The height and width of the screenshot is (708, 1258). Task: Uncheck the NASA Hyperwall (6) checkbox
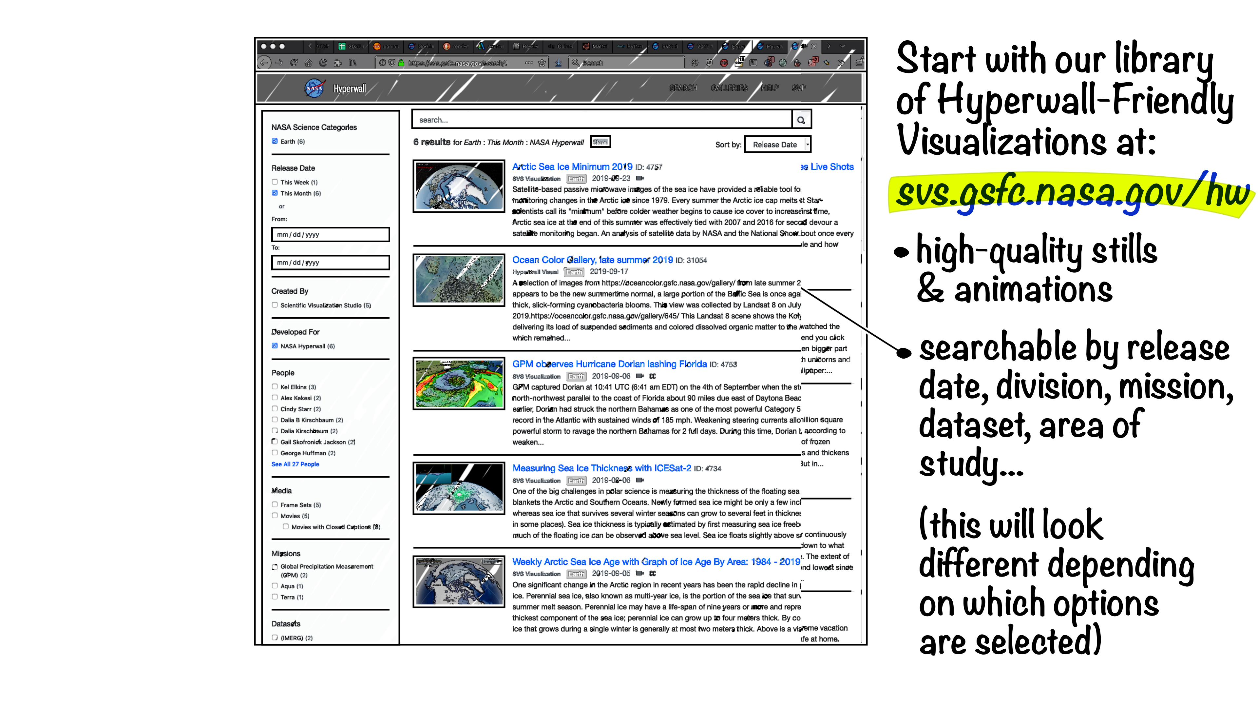pyautogui.click(x=275, y=346)
